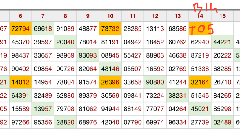Click column header 6

(20, 16)
